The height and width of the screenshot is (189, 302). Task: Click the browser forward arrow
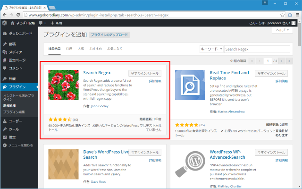click(x=11, y=15)
